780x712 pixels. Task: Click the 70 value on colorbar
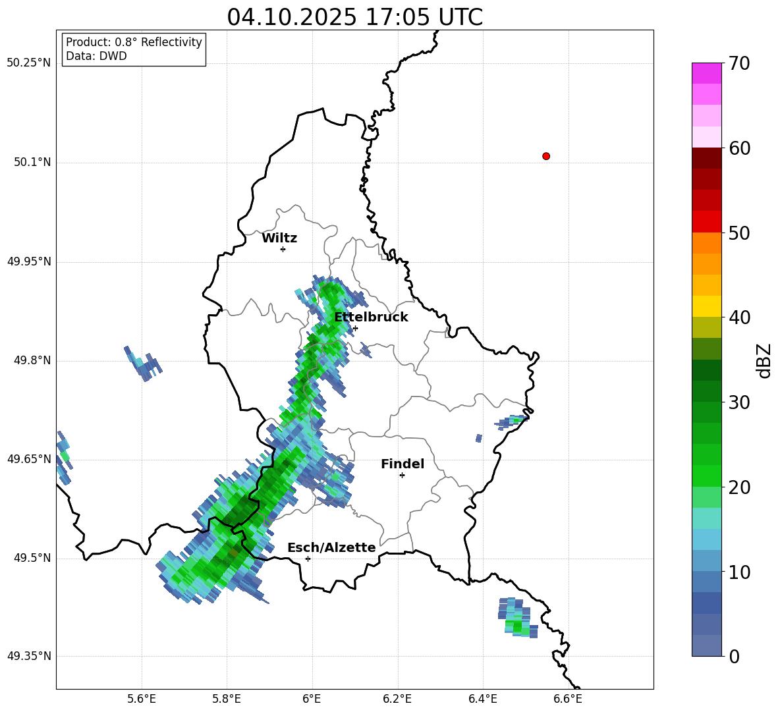point(739,64)
